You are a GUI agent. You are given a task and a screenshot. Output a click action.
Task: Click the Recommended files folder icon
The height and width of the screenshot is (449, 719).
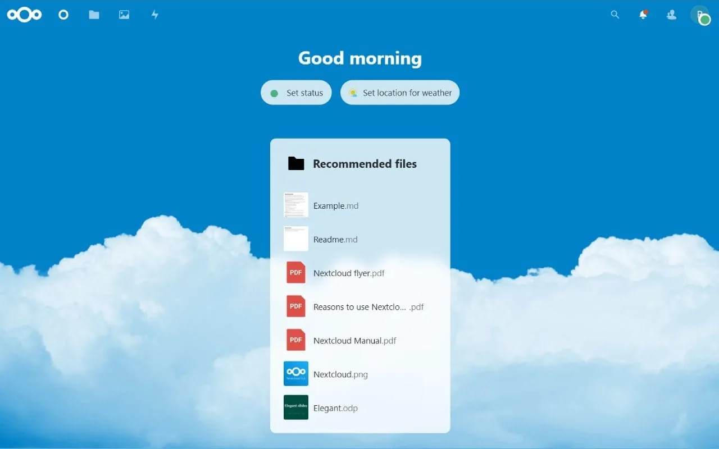click(x=296, y=163)
